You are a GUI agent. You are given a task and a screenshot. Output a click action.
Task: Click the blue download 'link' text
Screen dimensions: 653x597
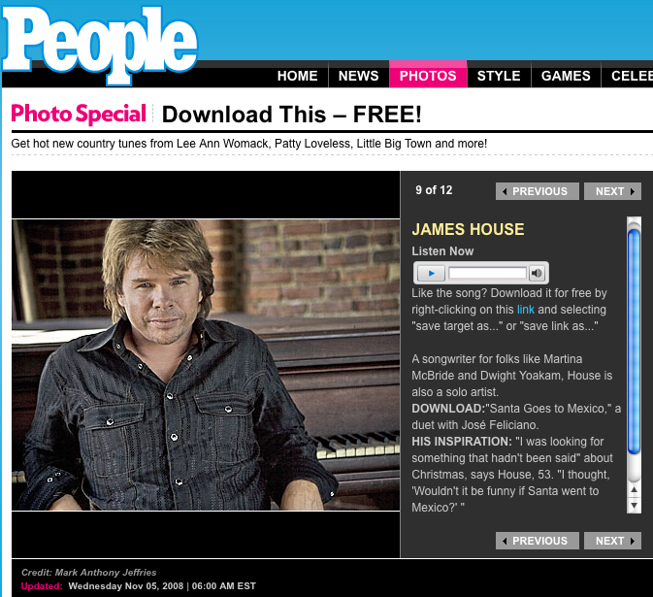(526, 310)
